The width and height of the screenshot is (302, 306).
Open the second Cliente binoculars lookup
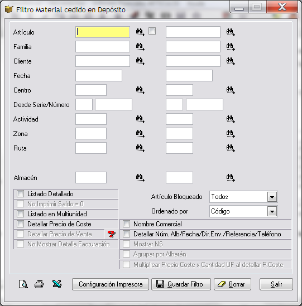point(231,61)
